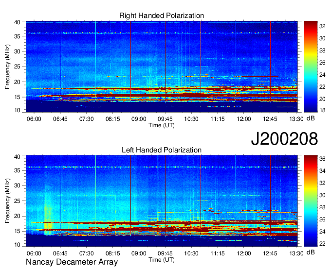Viewport: 331px width, 268px height.
Task: Click the "13:30" time tick of Left Handed plot
Action: pos(296,253)
